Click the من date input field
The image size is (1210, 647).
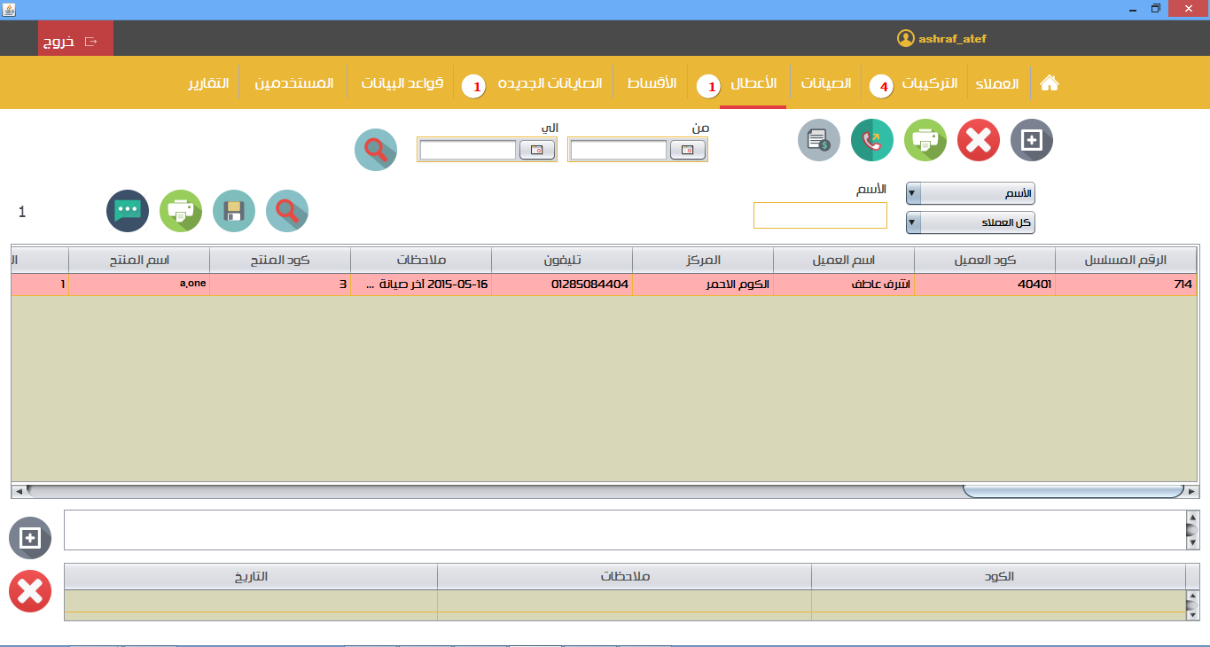[x=619, y=151]
